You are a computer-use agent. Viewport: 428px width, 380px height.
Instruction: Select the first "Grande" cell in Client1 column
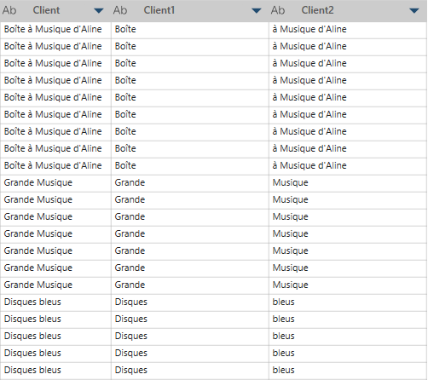pos(190,183)
